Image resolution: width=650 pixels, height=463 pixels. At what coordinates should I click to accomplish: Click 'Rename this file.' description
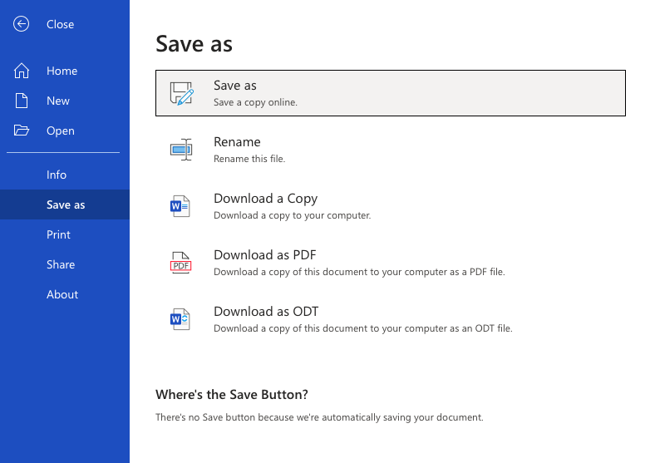point(249,159)
